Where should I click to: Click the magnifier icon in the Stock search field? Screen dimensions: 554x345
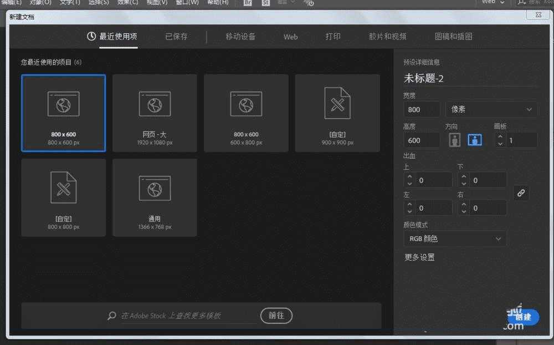pyautogui.click(x=112, y=315)
